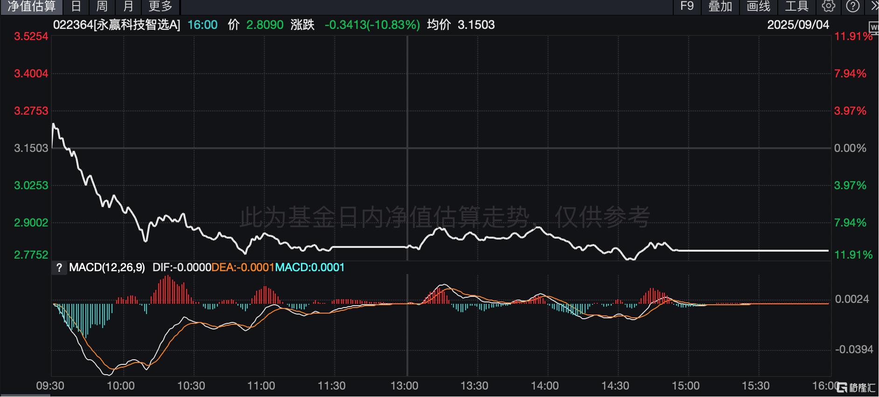The image size is (879, 397).
Task: Open the 工具 tools menu
Action: coord(796,7)
